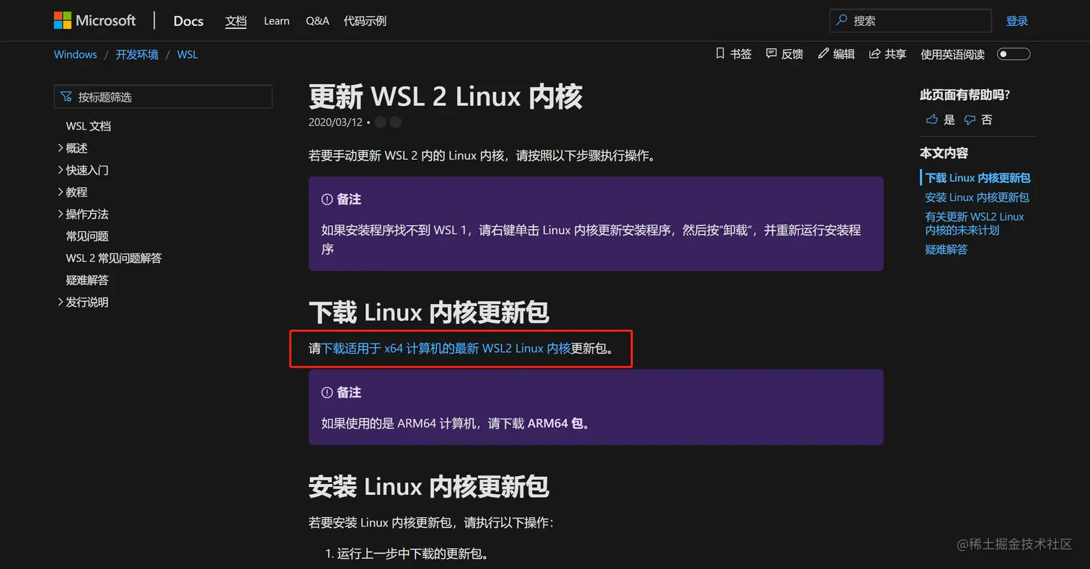Click the 开发环境 breadcrumb link
The height and width of the screenshot is (569, 1090).
coord(137,55)
